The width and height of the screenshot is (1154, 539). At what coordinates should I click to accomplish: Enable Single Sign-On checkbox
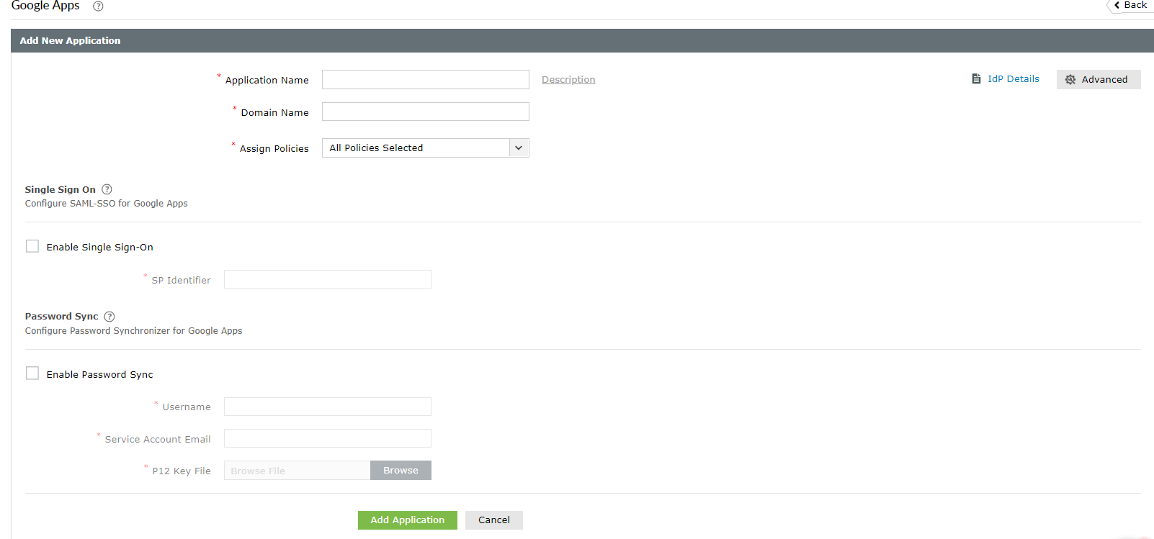(32, 246)
